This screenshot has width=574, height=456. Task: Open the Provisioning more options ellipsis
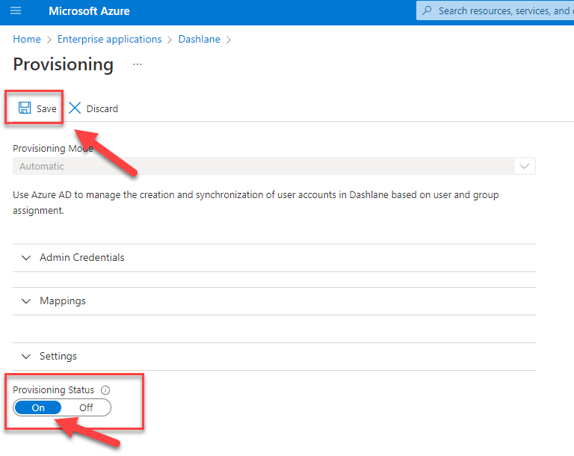[x=137, y=65]
